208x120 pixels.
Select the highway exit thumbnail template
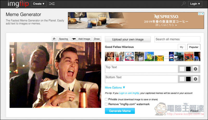(179, 57)
